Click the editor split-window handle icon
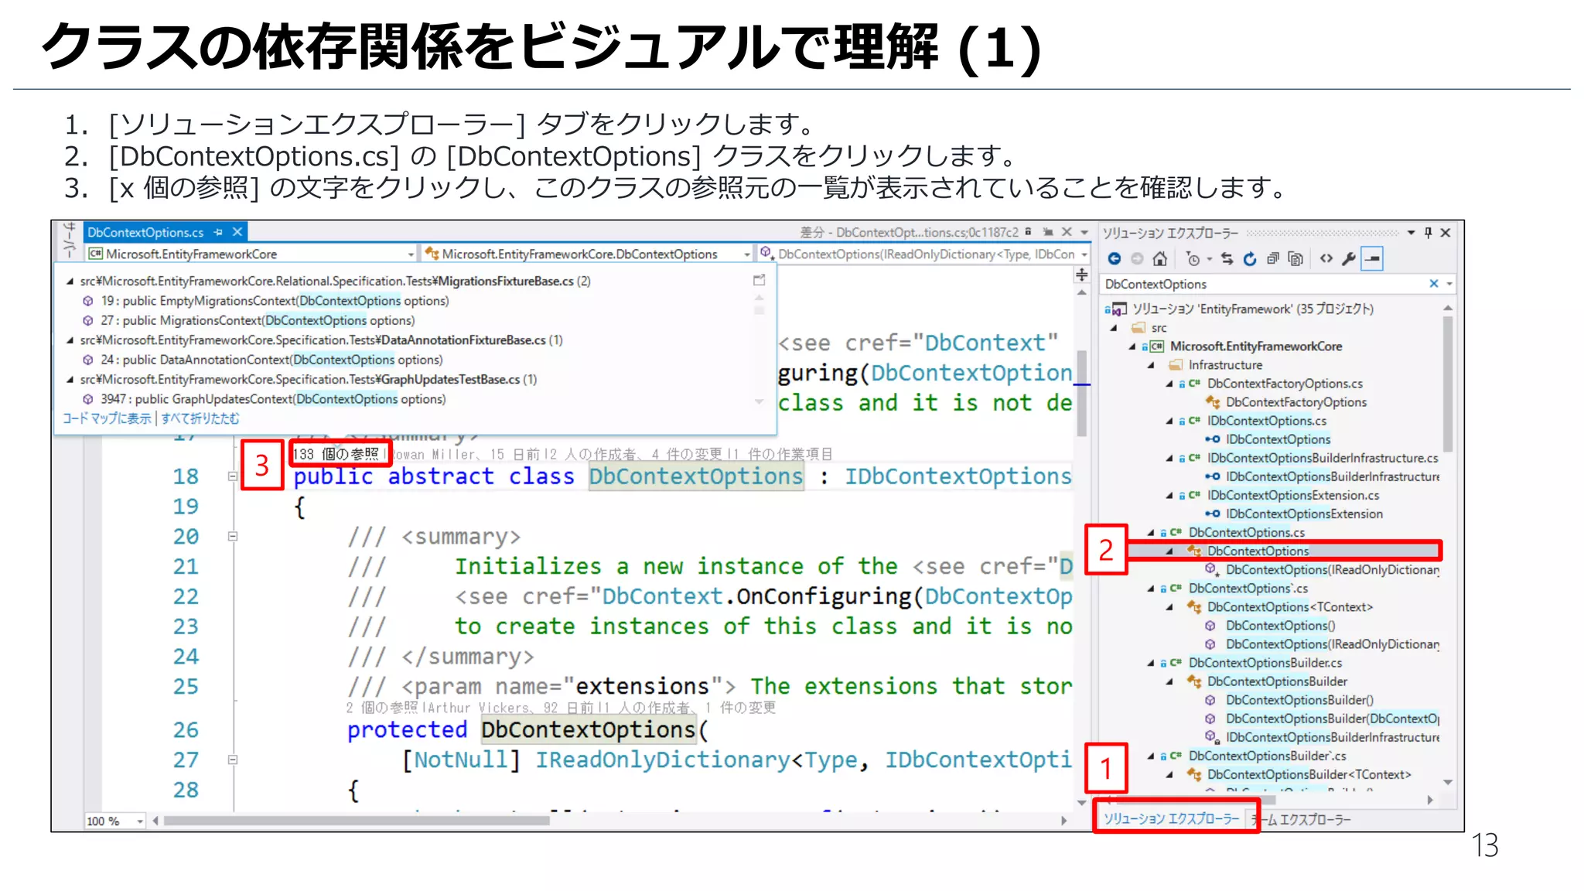 coord(1081,275)
